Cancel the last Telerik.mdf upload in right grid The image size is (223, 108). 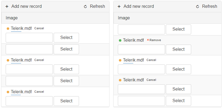(151, 80)
